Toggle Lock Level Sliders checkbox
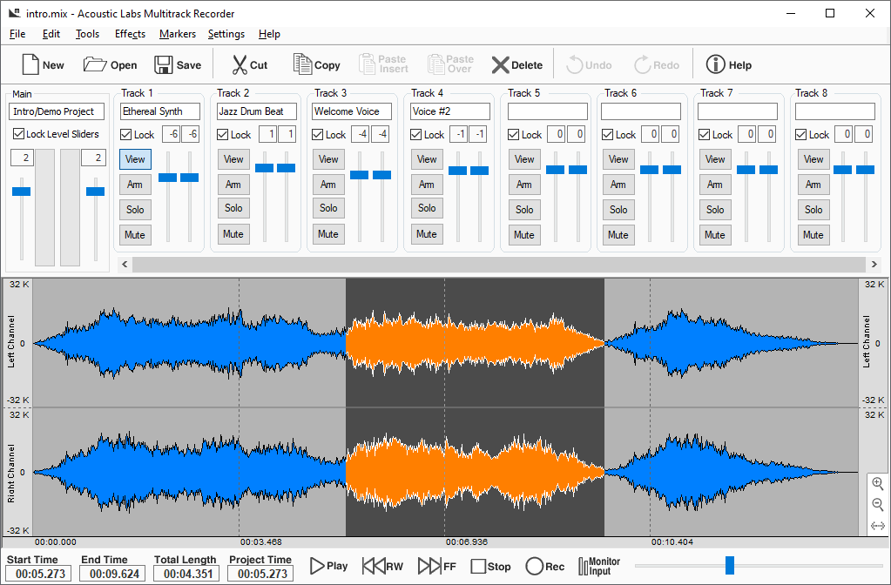Viewport: 891px width, 585px height. point(19,134)
